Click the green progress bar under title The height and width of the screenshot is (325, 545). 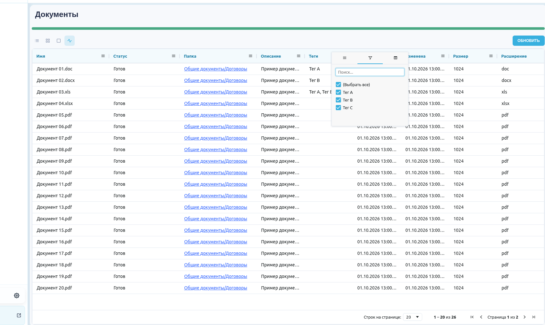288,28
